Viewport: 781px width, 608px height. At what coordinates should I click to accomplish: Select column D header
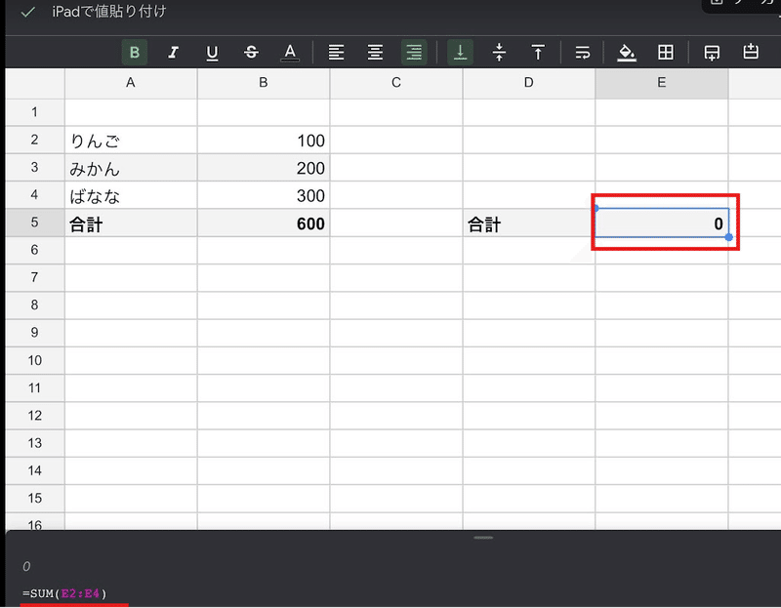[529, 83]
